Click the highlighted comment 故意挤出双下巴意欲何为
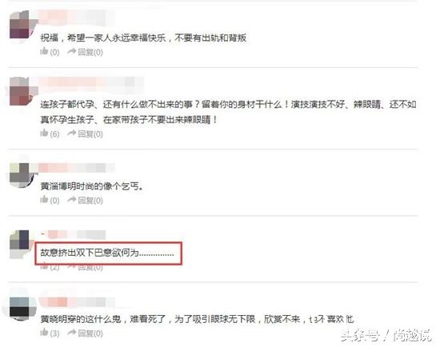Viewport: 440px width, 347px height. click(x=109, y=253)
